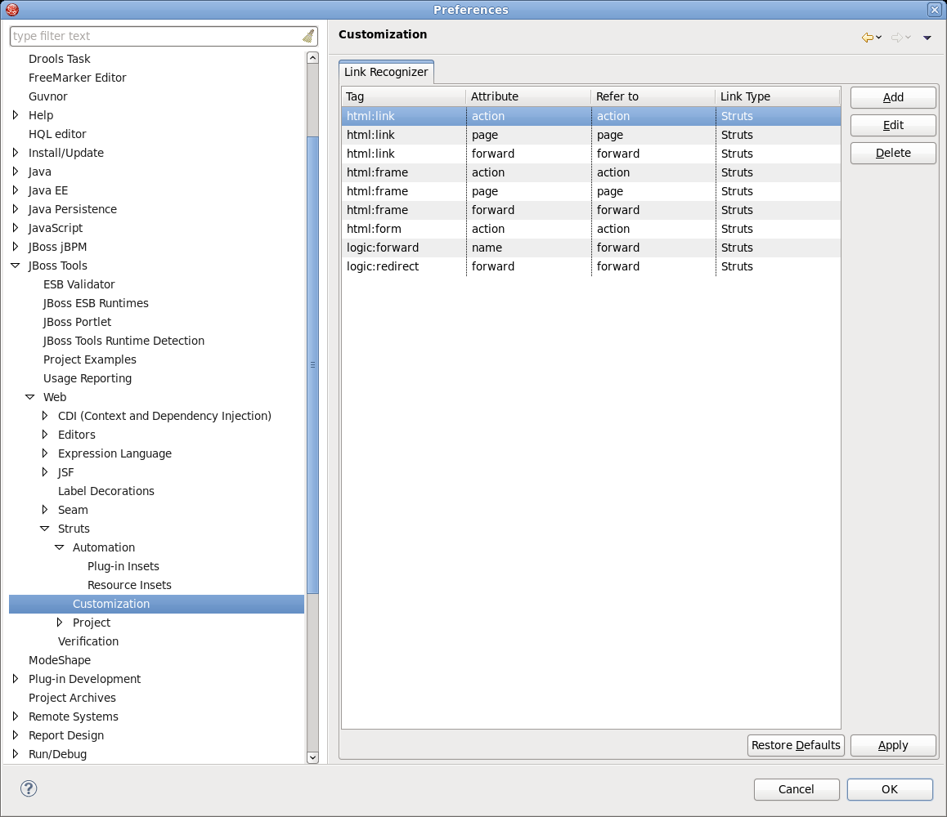Click the yellow back navigation arrow
This screenshot has width=947, height=817.
click(x=867, y=38)
